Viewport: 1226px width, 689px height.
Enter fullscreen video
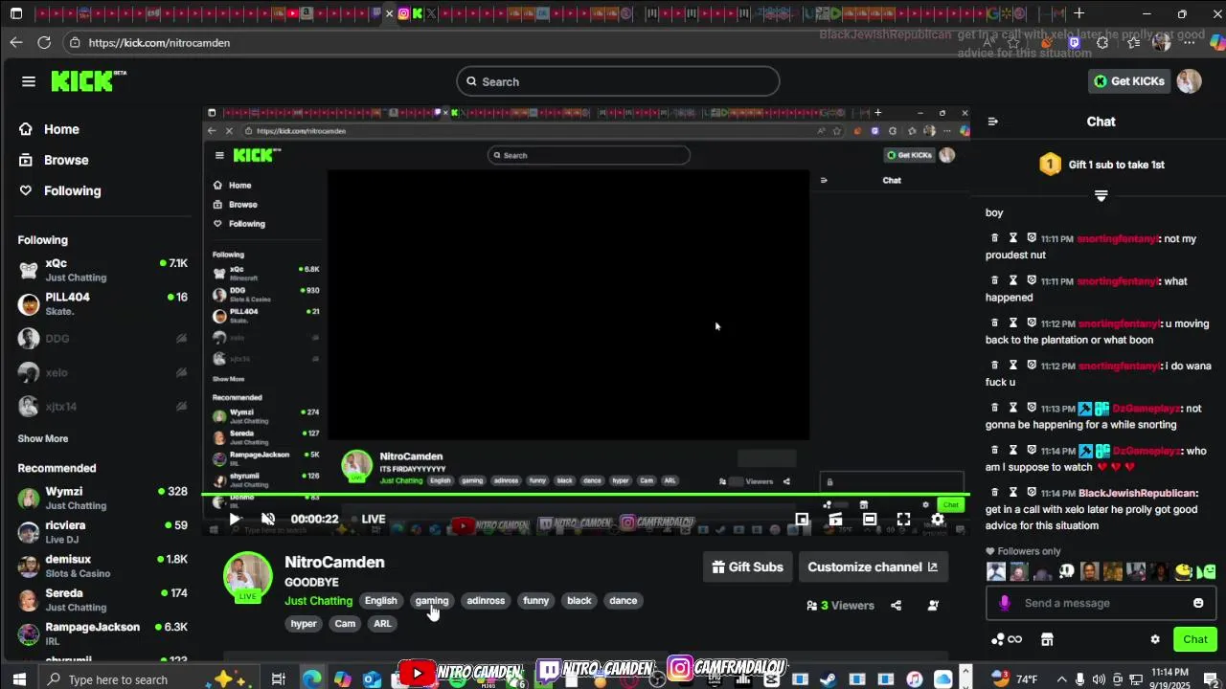pyautogui.click(x=903, y=519)
